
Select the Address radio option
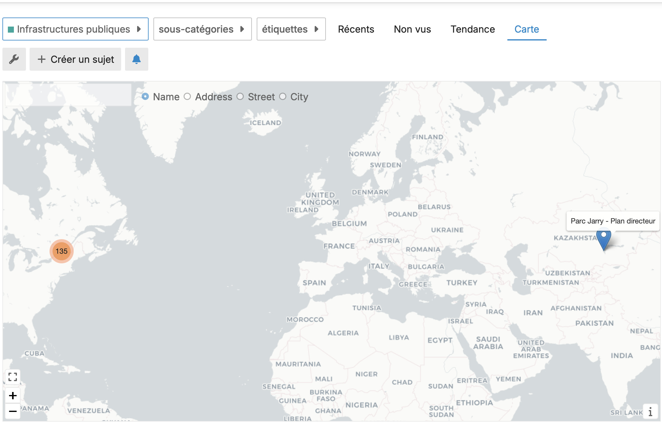tap(188, 97)
